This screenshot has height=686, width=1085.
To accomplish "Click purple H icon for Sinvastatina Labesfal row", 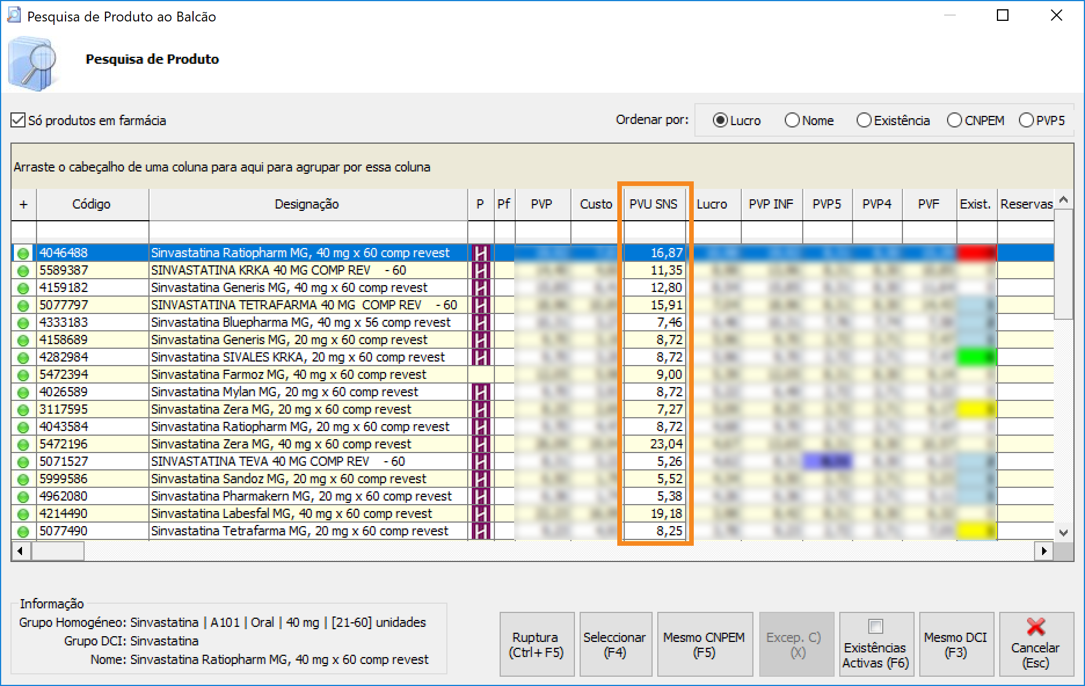I will tap(480, 514).
